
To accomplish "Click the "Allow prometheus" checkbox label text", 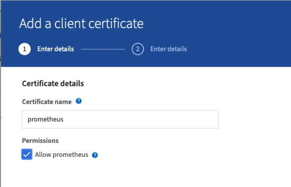I will pos(62,155).
